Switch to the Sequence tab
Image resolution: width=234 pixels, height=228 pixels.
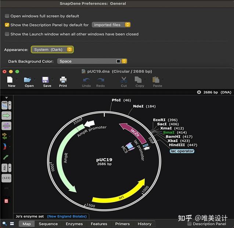[x=48, y=224]
